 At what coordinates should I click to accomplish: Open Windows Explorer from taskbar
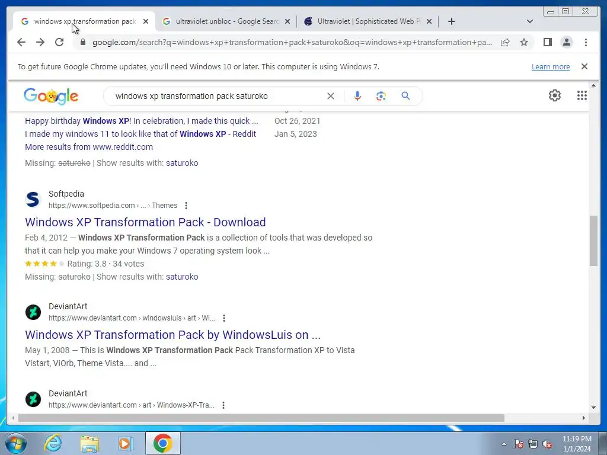[90, 443]
